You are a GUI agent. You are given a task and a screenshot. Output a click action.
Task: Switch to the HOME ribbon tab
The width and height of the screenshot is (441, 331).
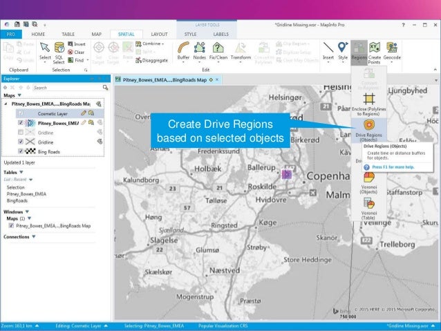point(38,35)
